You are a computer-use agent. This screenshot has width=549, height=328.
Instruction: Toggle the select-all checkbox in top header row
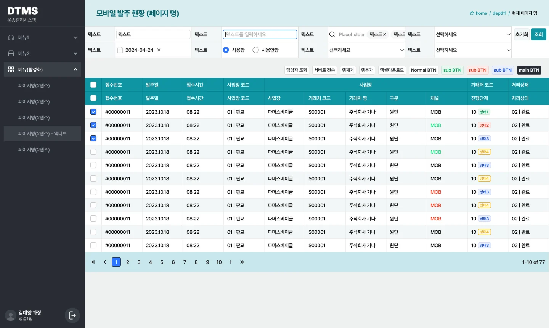click(x=93, y=85)
